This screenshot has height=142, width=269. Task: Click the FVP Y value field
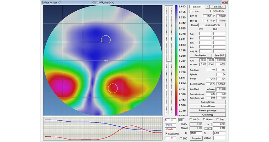click(x=221, y=16)
